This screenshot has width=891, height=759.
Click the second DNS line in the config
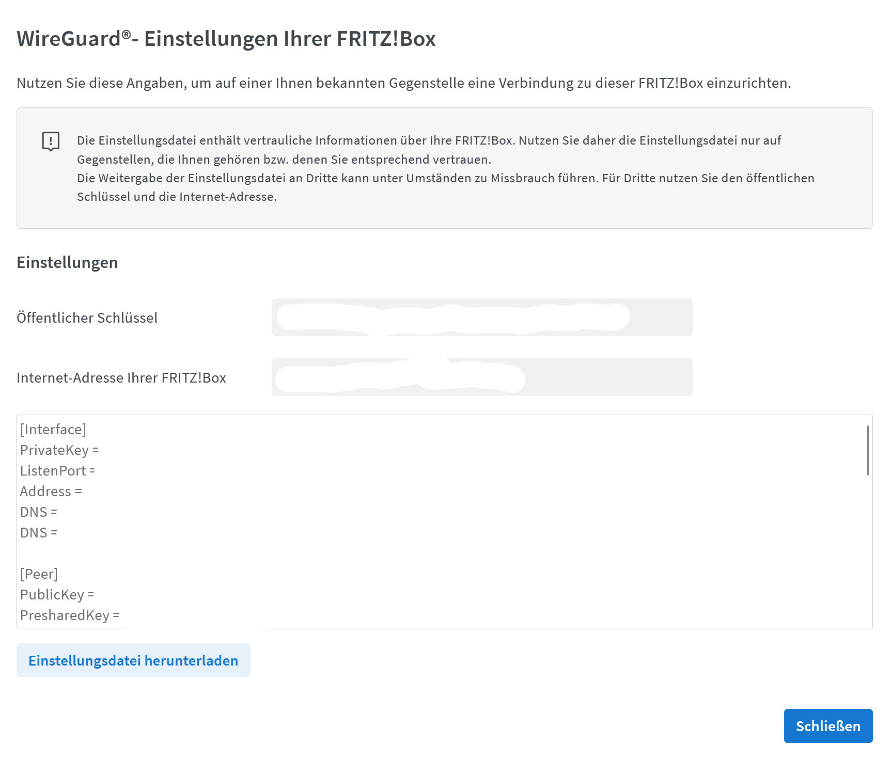pyautogui.click(x=39, y=533)
